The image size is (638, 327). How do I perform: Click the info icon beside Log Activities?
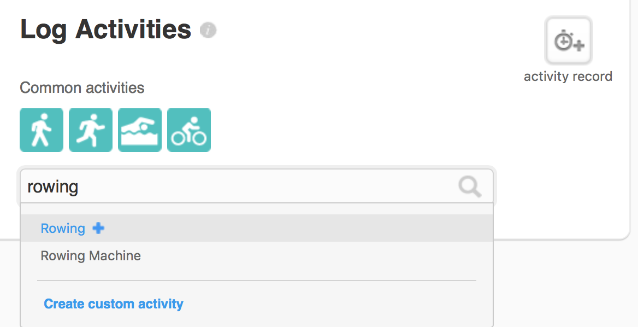click(208, 30)
